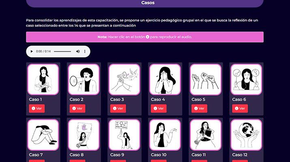Click Ver button for Caso 4
Viewport: 290px width, 162px height.
tap(159, 109)
